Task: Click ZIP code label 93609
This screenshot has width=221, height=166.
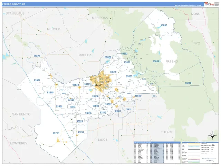Action: click(x=96, y=106)
